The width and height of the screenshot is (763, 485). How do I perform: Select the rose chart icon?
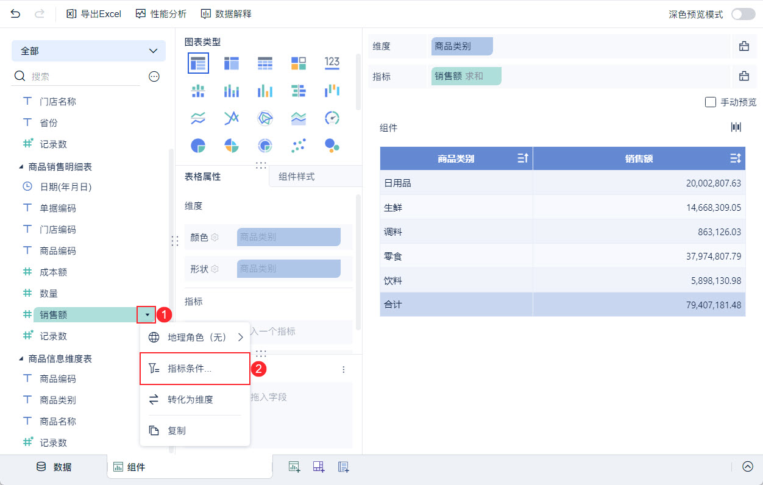[232, 146]
